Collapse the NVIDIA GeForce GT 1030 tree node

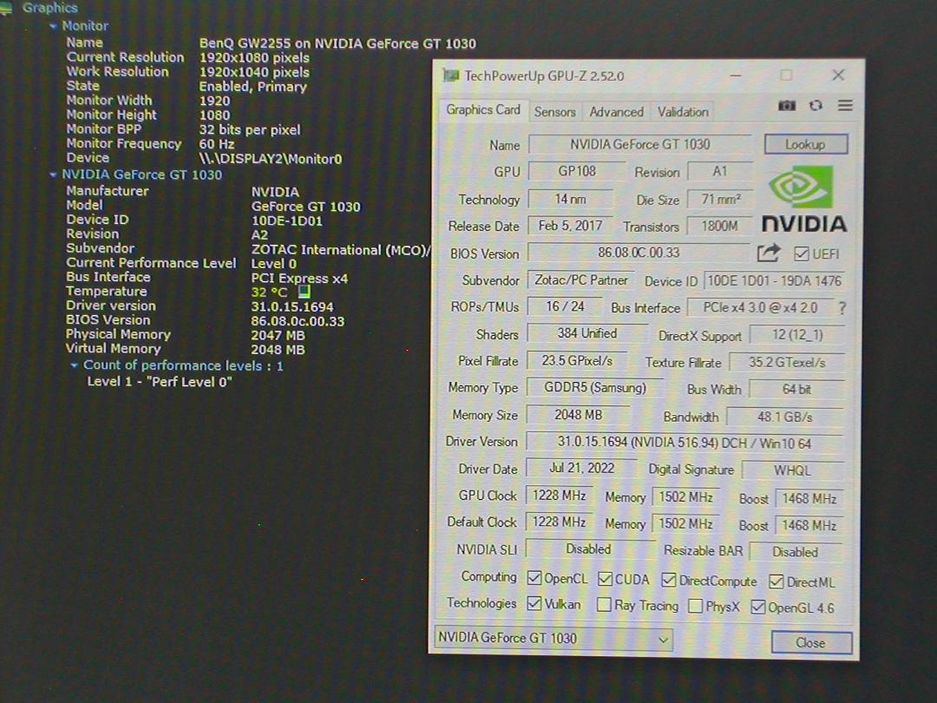point(53,175)
